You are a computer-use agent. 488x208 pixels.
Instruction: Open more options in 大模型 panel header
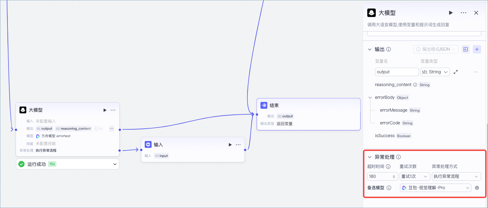pos(463,13)
